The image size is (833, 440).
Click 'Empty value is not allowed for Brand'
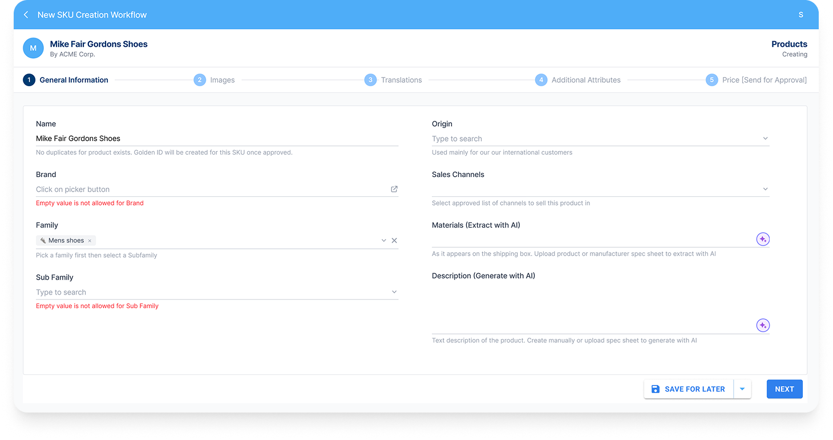pyautogui.click(x=90, y=203)
